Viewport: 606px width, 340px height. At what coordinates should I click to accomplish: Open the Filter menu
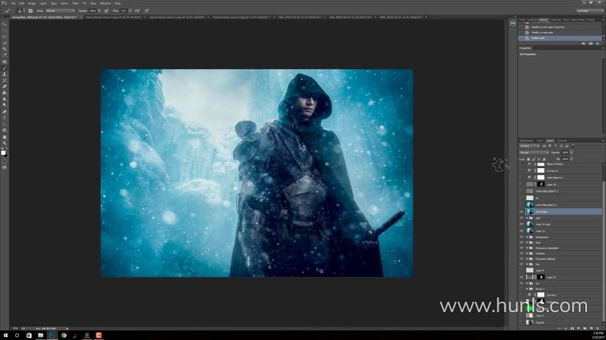click(75, 4)
